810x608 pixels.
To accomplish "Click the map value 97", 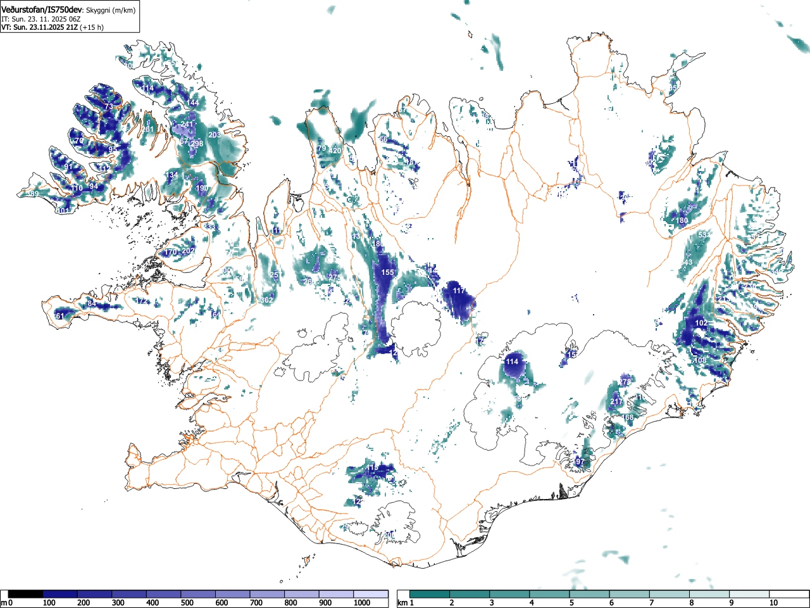I will click(580, 462).
